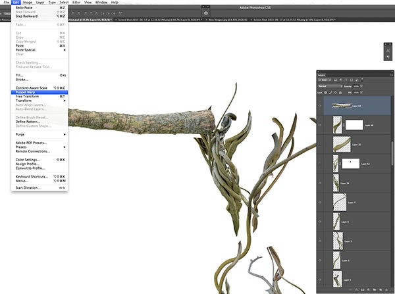Select the Layer 64 thumbnail in Layers panel
The width and height of the screenshot is (395, 294).
click(342, 105)
